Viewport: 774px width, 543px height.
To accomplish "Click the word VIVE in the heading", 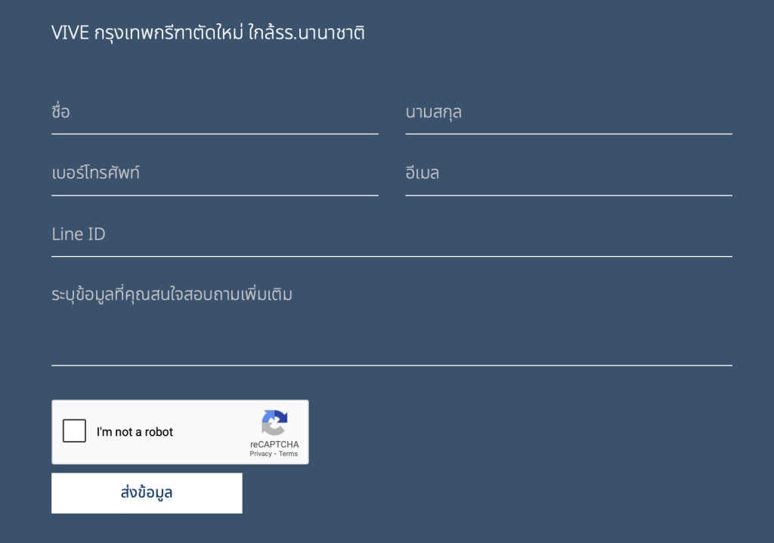I will 70,33.
